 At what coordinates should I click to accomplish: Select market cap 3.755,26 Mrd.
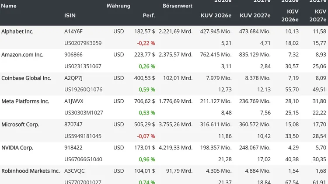(175, 125)
